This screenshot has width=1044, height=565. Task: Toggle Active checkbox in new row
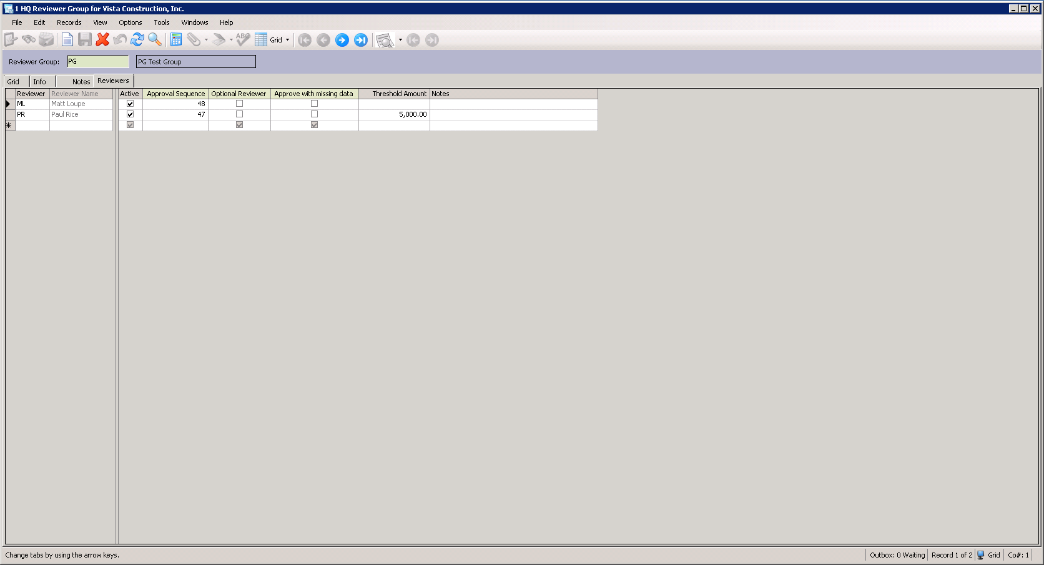[130, 125]
